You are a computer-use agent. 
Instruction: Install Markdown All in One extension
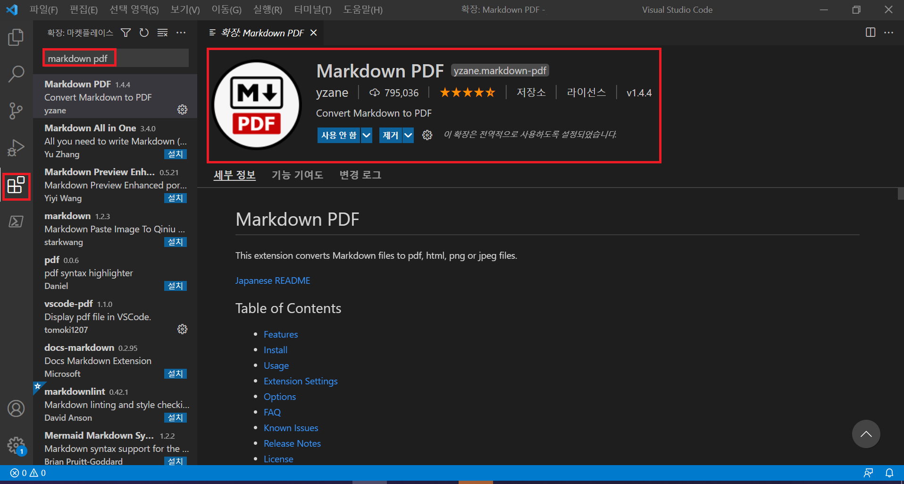[x=176, y=154]
